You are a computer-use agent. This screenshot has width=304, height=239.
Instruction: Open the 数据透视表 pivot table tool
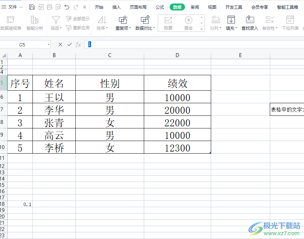[11, 23]
